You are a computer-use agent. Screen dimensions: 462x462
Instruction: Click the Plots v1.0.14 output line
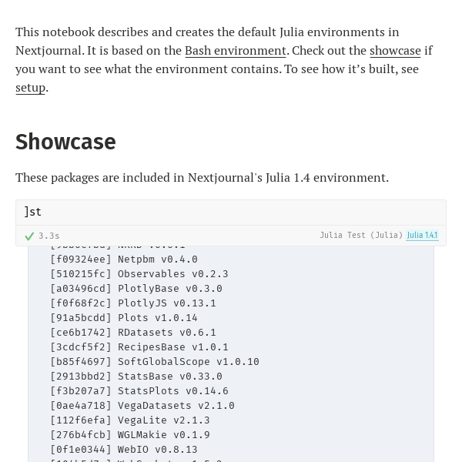point(124,318)
